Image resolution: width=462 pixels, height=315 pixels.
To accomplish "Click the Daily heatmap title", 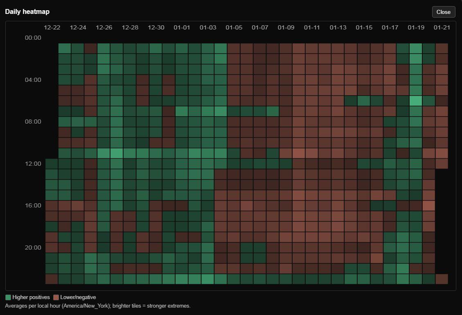I will pyautogui.click(x=27, y=12).
